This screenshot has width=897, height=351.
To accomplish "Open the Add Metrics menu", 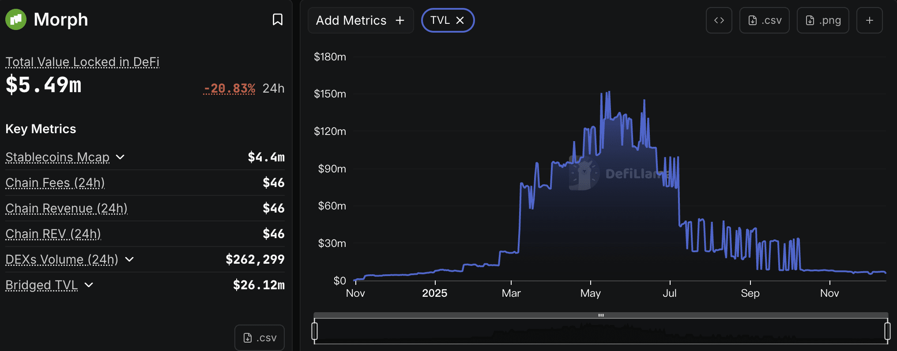I will point(361,20).
